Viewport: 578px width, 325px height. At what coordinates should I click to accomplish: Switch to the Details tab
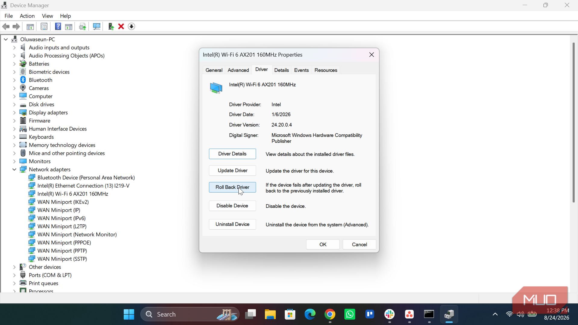281,70
